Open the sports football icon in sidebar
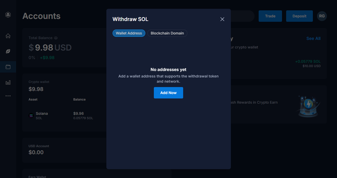The width and height of the screenshot is (337, 178). click(x=8, y=51)
